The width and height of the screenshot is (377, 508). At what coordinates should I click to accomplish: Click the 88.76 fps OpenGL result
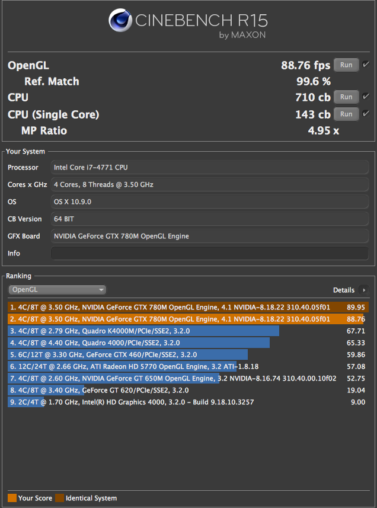click(x=305, y=65)
